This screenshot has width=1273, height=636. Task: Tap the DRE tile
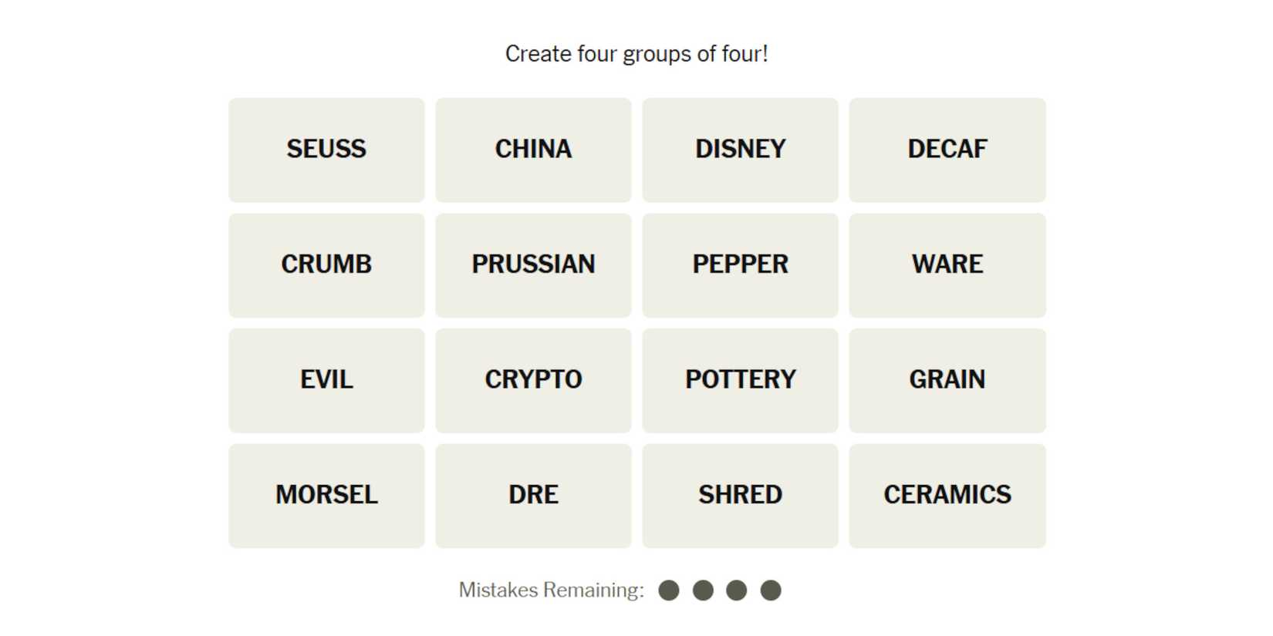pyautogui.click(x=533, y=496)
